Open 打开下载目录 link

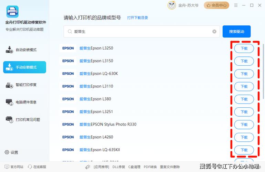click(x=137, y=18)
